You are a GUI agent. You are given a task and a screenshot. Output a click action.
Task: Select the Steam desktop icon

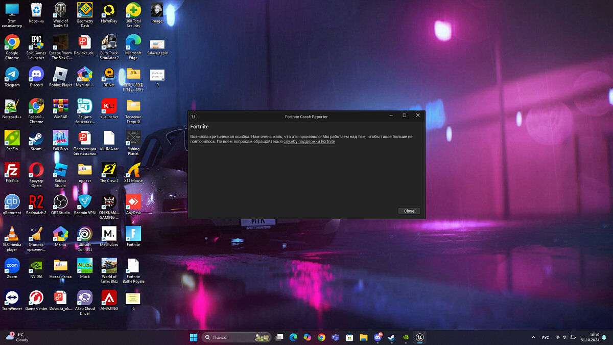(36, 140)
